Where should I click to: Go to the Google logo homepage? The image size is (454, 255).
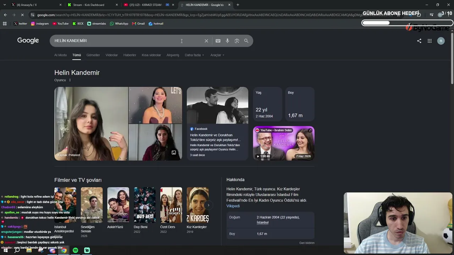(x=28, y=40)
